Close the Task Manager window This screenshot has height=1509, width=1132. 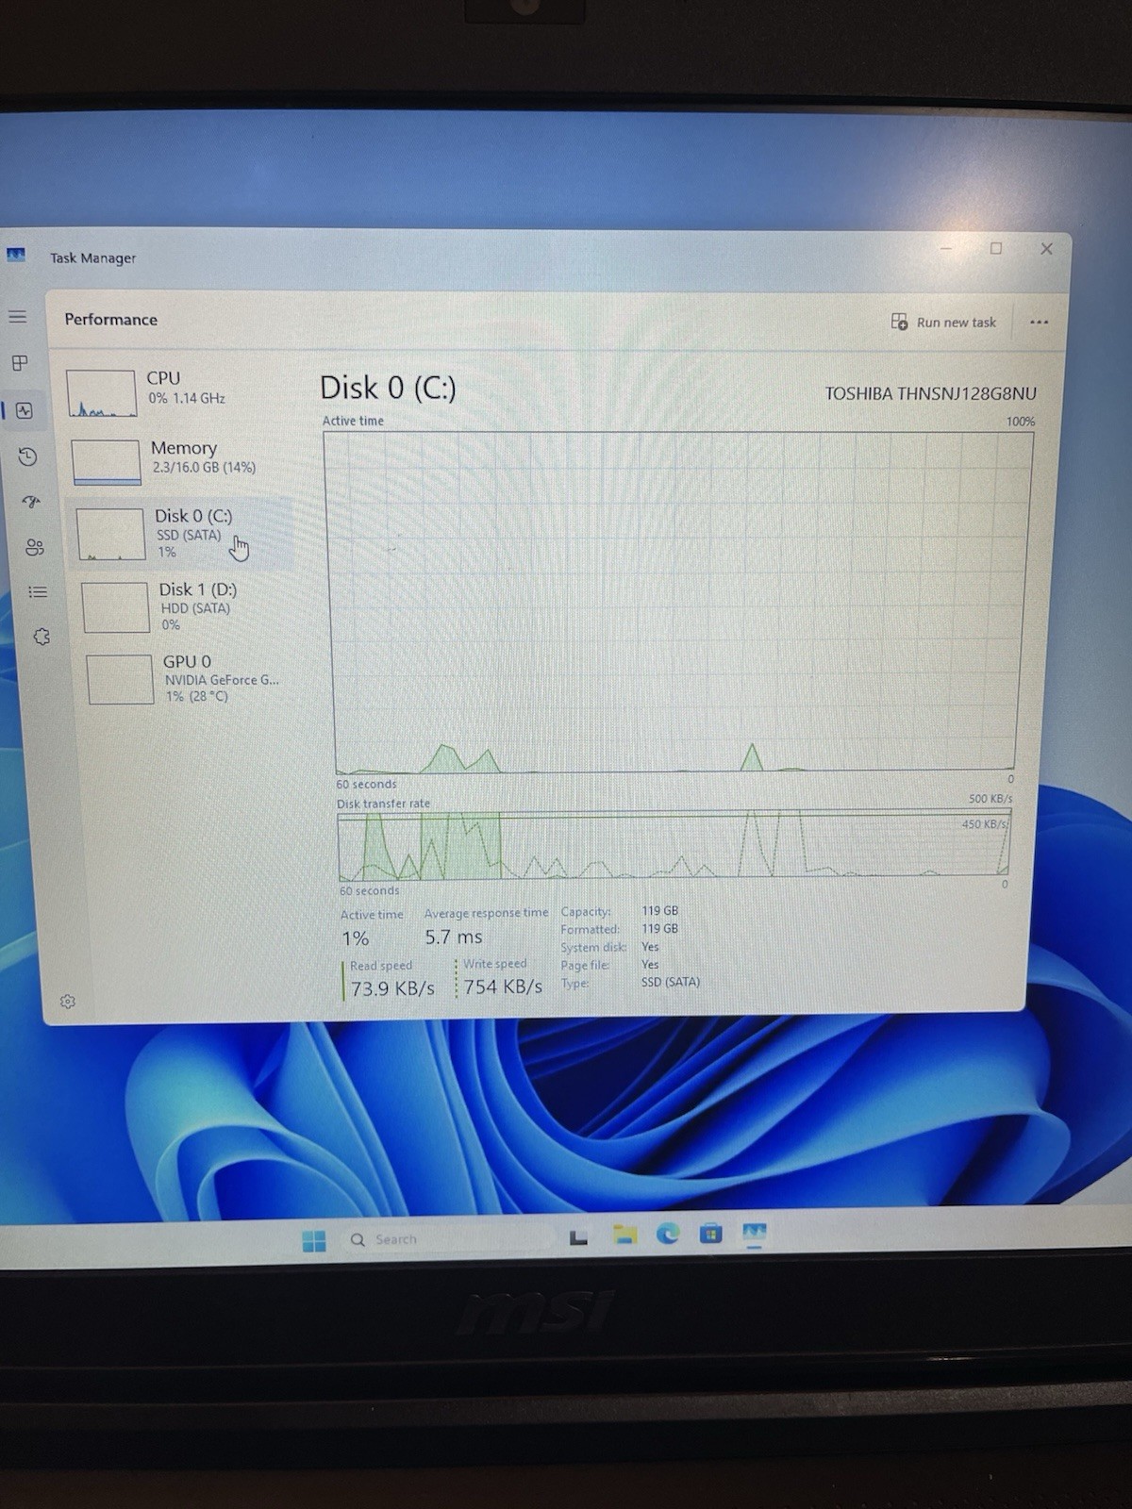[x=1046, y=249]
